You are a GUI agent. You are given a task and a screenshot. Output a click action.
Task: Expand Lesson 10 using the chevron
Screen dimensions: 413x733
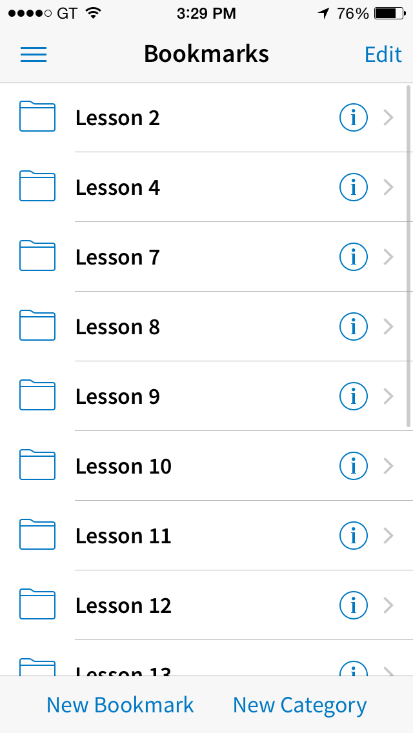[388, 466]
